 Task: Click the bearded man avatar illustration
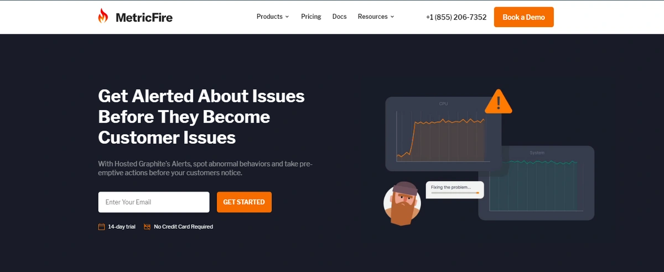(x=402, y=203)
